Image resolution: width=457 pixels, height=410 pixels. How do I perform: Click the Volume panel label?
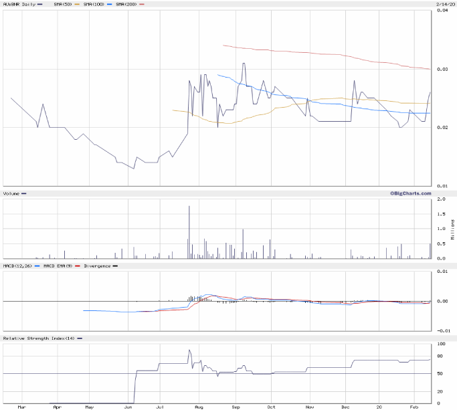pos(13,194)
